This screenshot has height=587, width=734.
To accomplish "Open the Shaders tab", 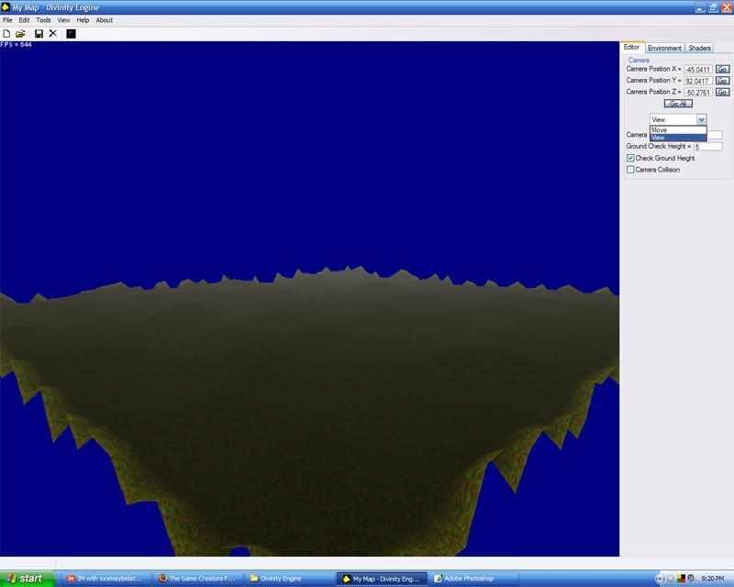I will (699, 48).
